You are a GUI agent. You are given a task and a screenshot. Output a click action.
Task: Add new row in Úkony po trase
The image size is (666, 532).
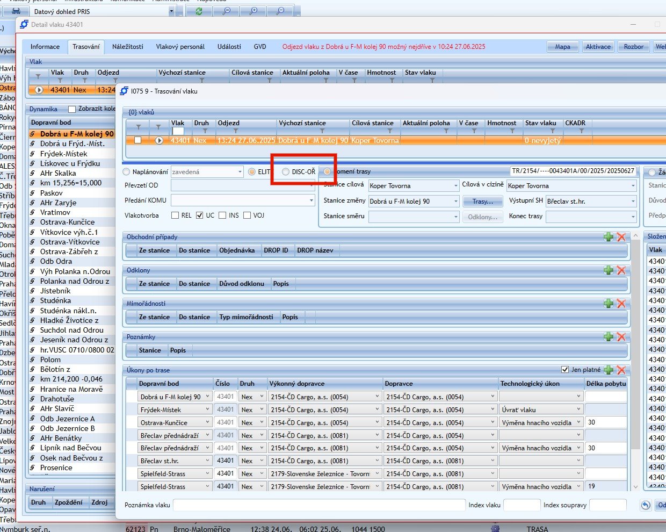[x=609, y=370]
